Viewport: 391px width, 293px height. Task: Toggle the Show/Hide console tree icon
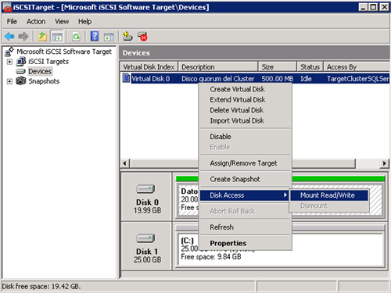(x=57, y=37)
